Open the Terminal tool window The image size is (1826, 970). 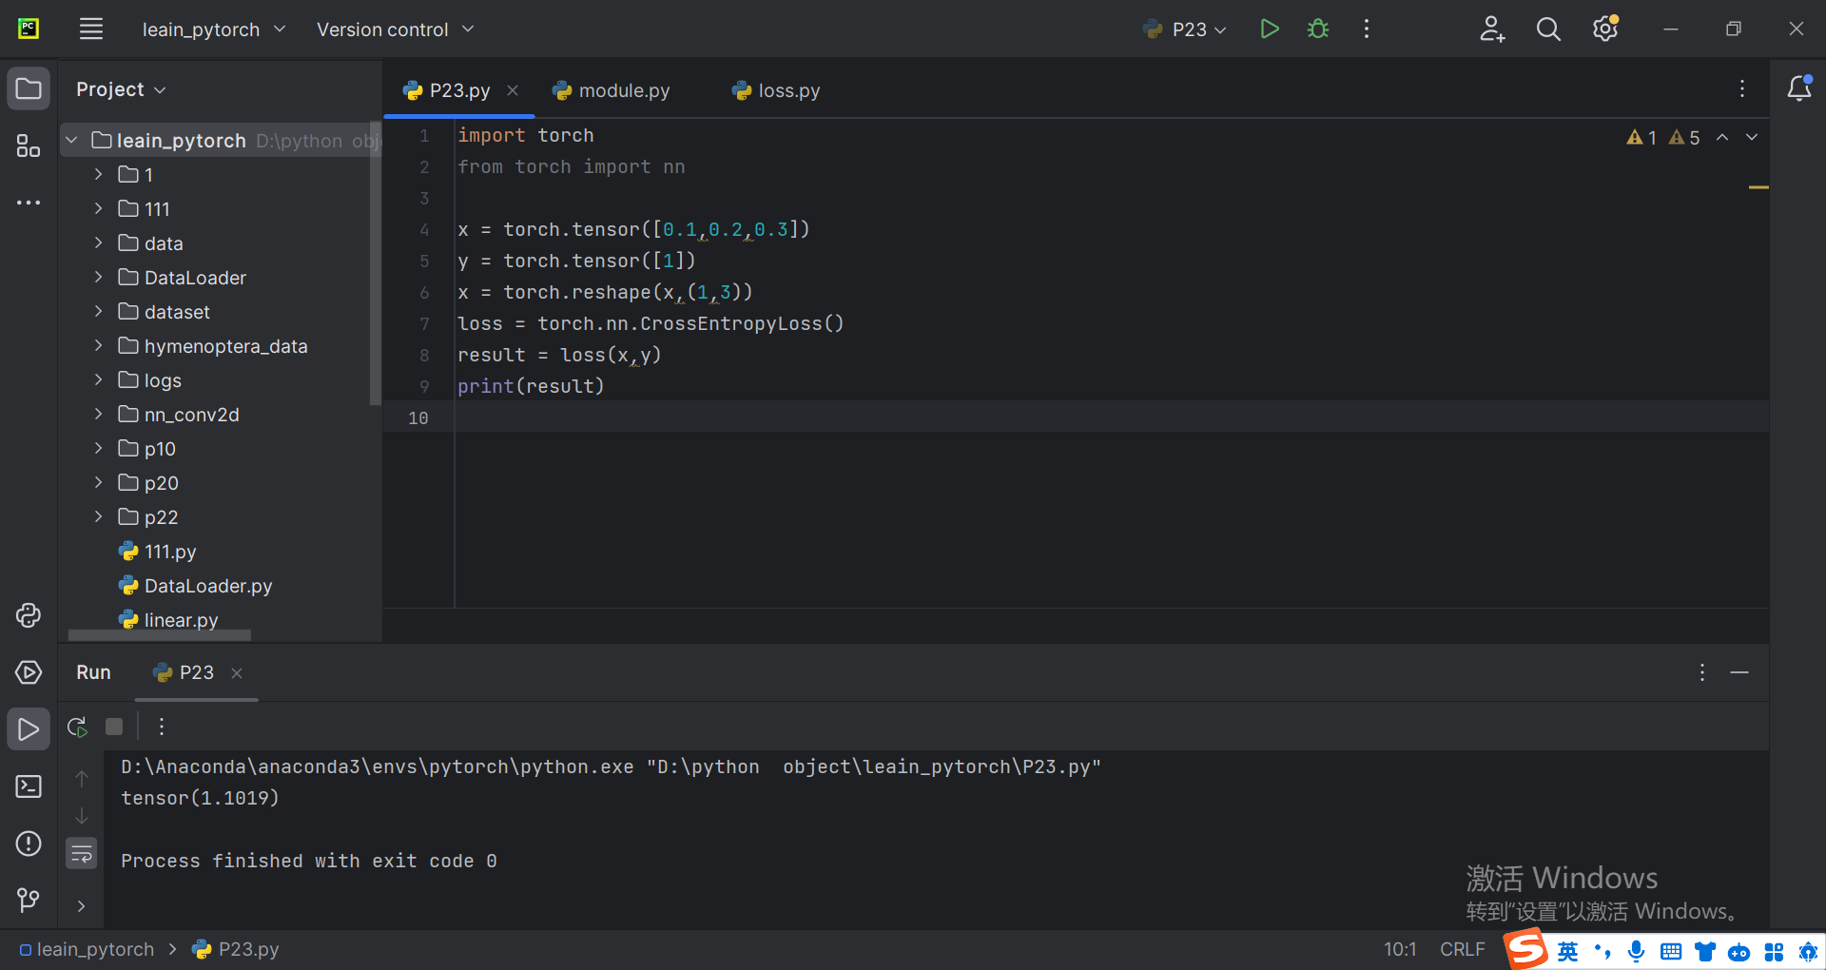[x=29, y=786]
